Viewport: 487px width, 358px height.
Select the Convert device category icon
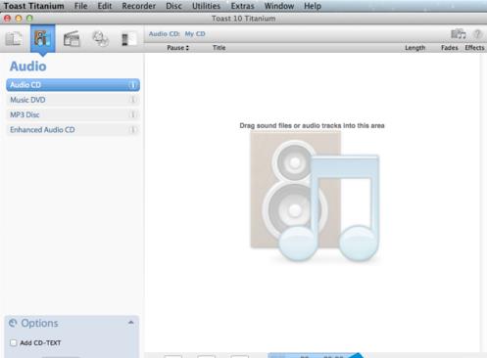(x=128, y=39)
